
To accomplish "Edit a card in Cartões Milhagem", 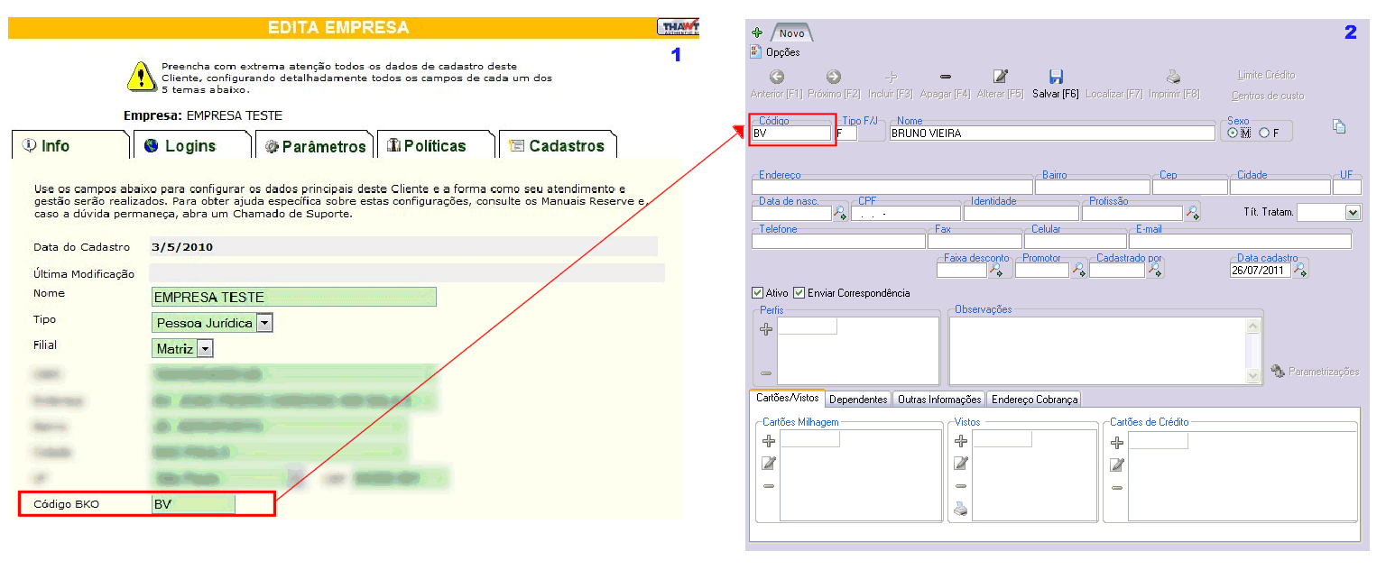I will tap(769, 464).
